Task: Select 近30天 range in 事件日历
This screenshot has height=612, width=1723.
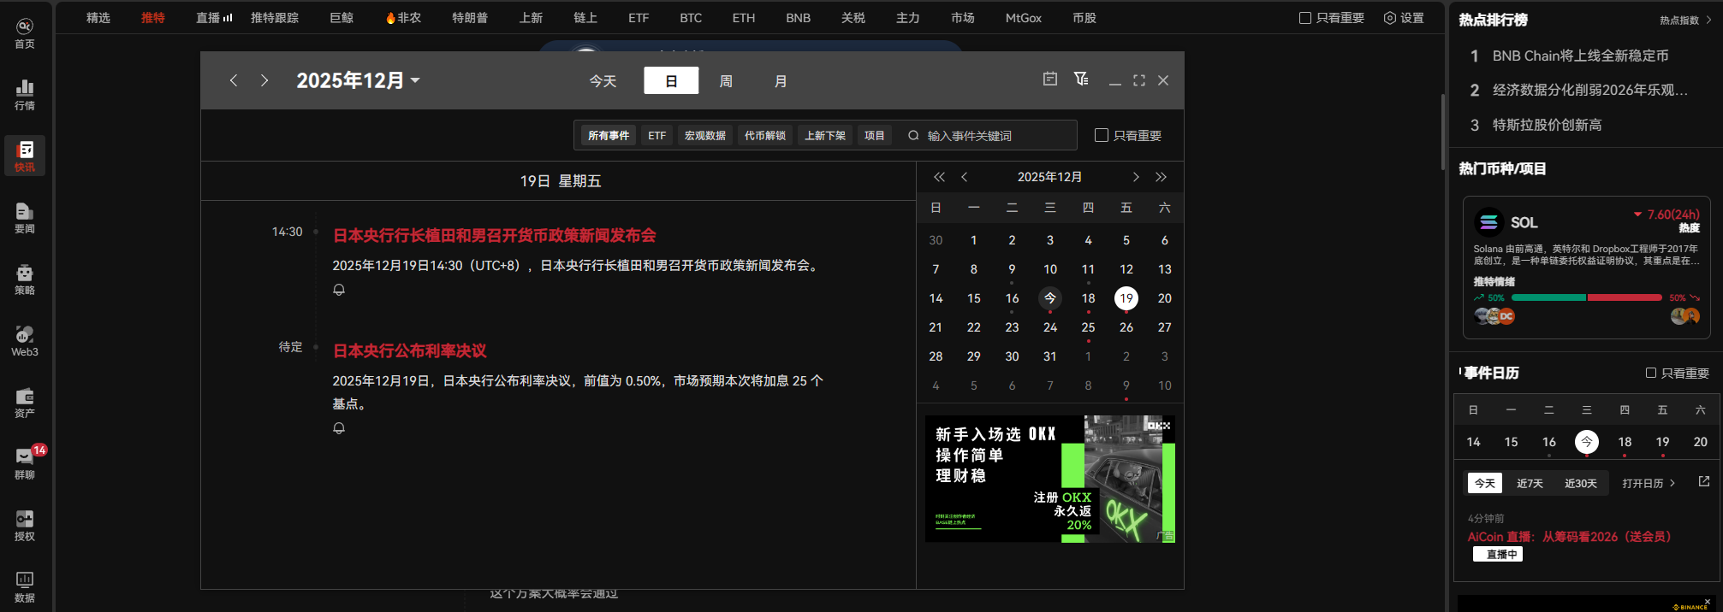Action: [1581, 483]
